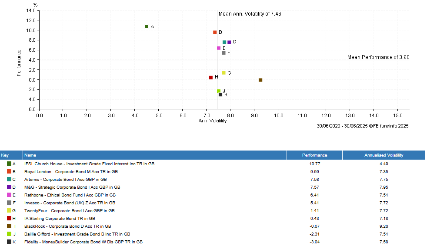
Task: Select the orange-red B point on the chart
Action: coord(215,32)
